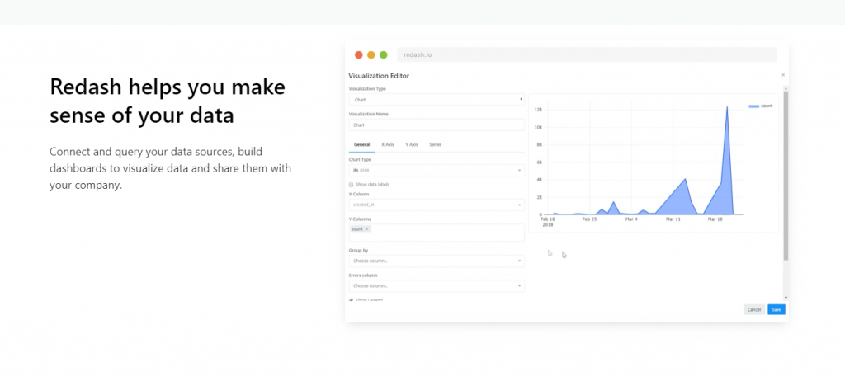Click the count legend entry in chart
The width and height of the screenshot is (845, 381).
760,106
